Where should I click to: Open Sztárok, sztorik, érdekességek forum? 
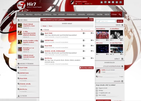click(x=55, y=51)
